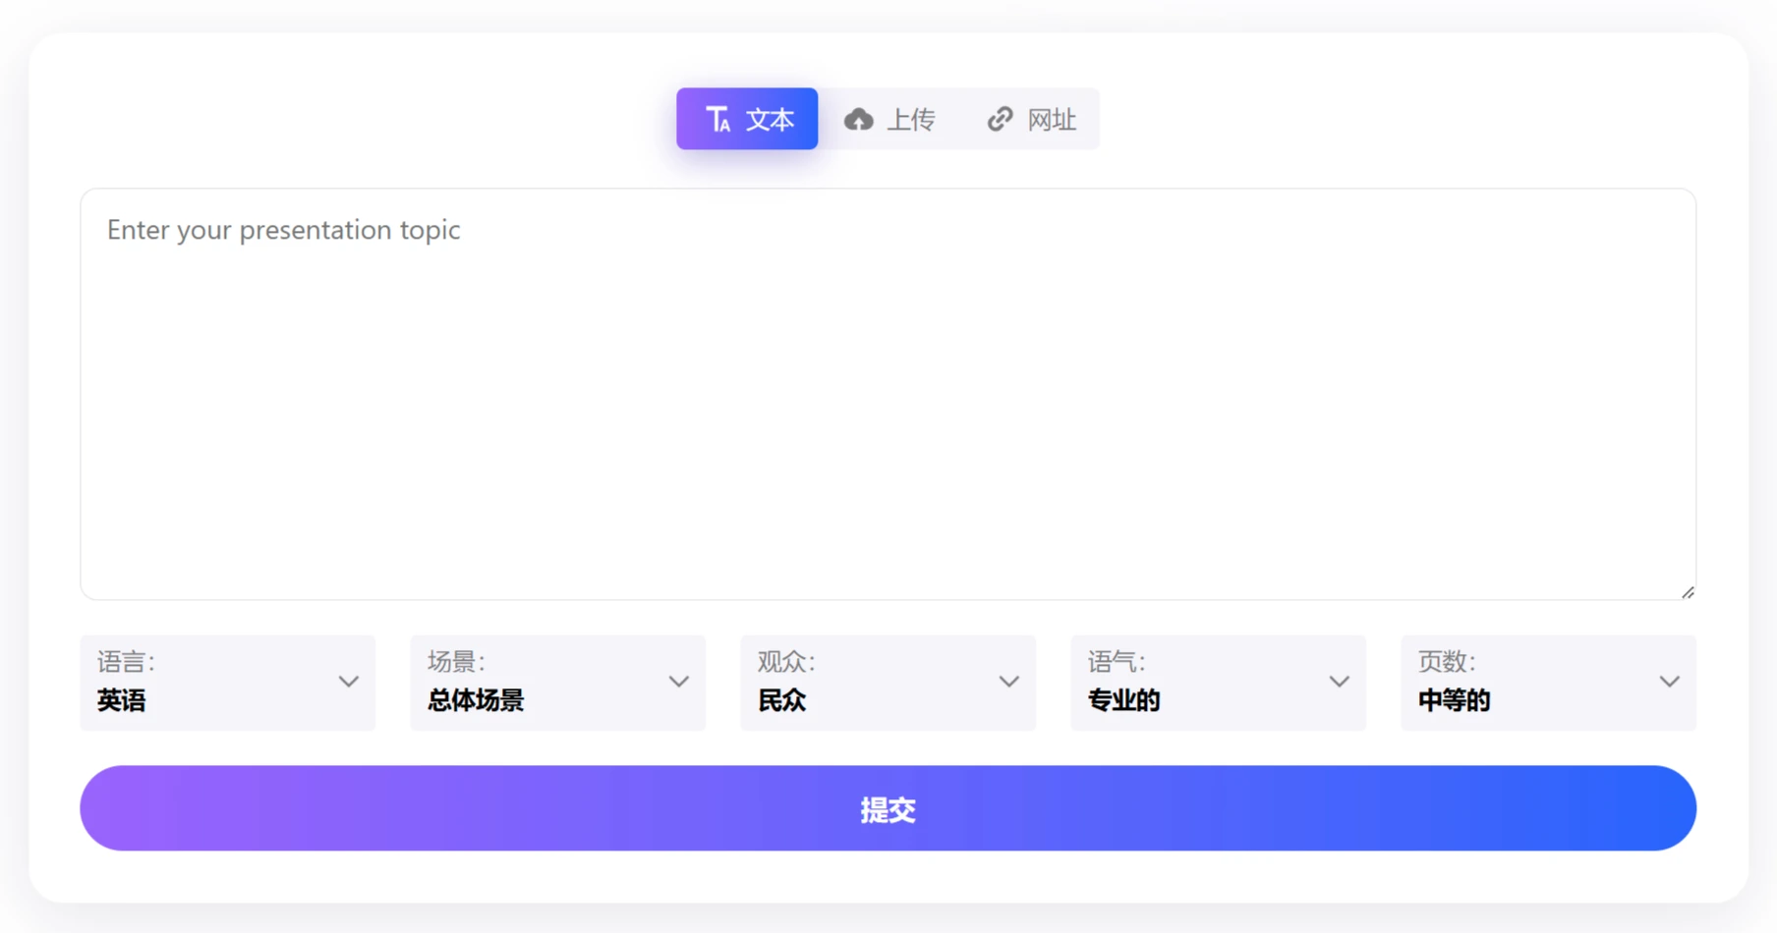Click the chevron on the 语言 selector
The width and height of the screenshot is (1777, 933).
point(348,682)
